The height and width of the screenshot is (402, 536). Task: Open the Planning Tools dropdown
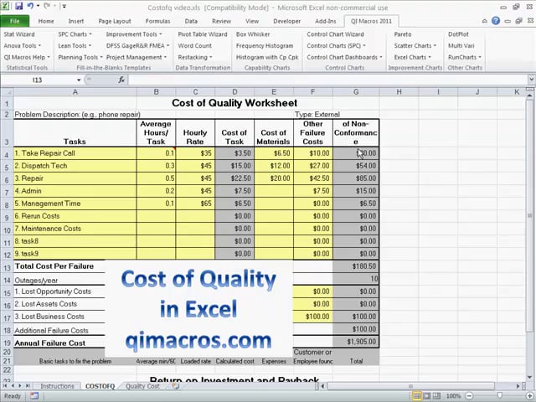point(80,58)
